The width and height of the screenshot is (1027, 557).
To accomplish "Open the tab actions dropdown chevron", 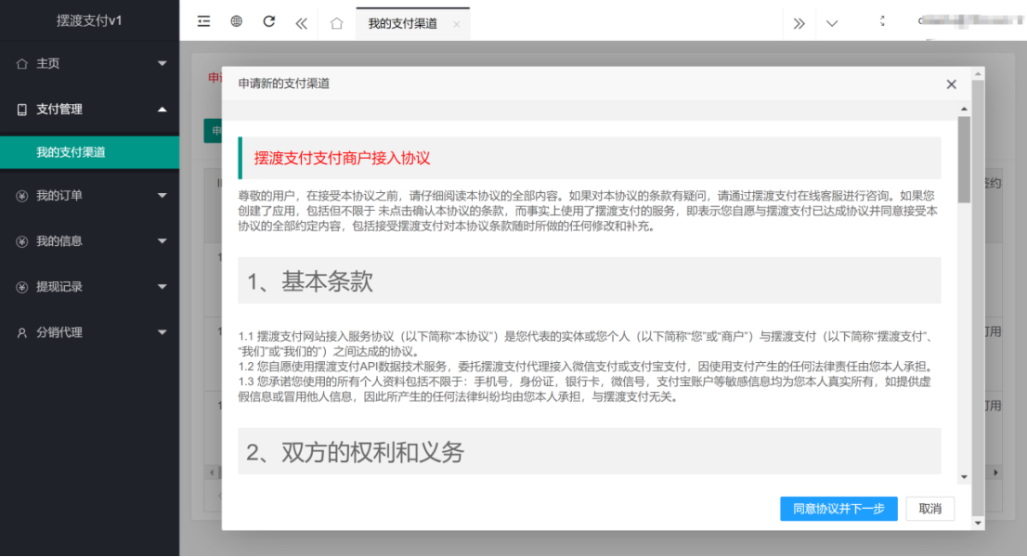I will tap(832, 23).
